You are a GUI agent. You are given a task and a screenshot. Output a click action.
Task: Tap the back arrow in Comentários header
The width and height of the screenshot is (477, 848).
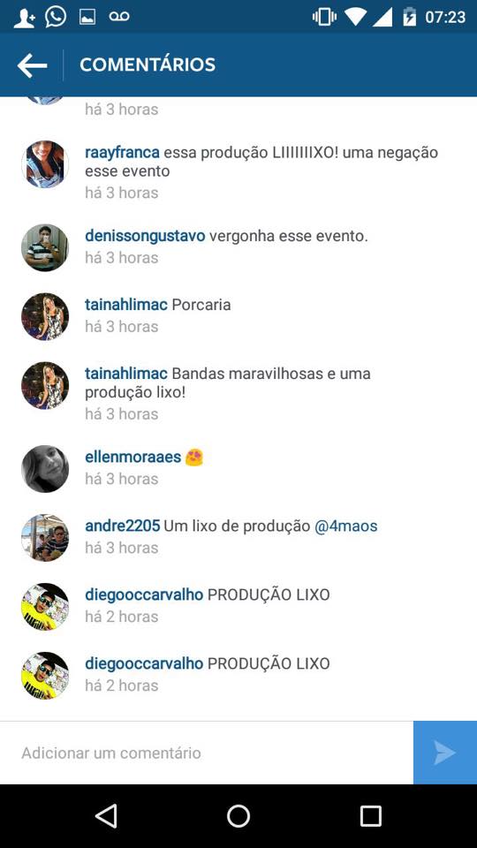(32, 65)
